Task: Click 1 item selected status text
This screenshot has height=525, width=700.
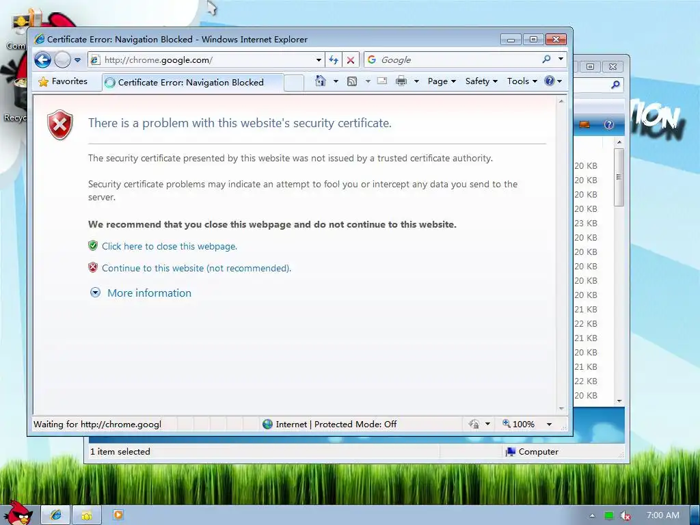Action: click(x=120, y=451)
